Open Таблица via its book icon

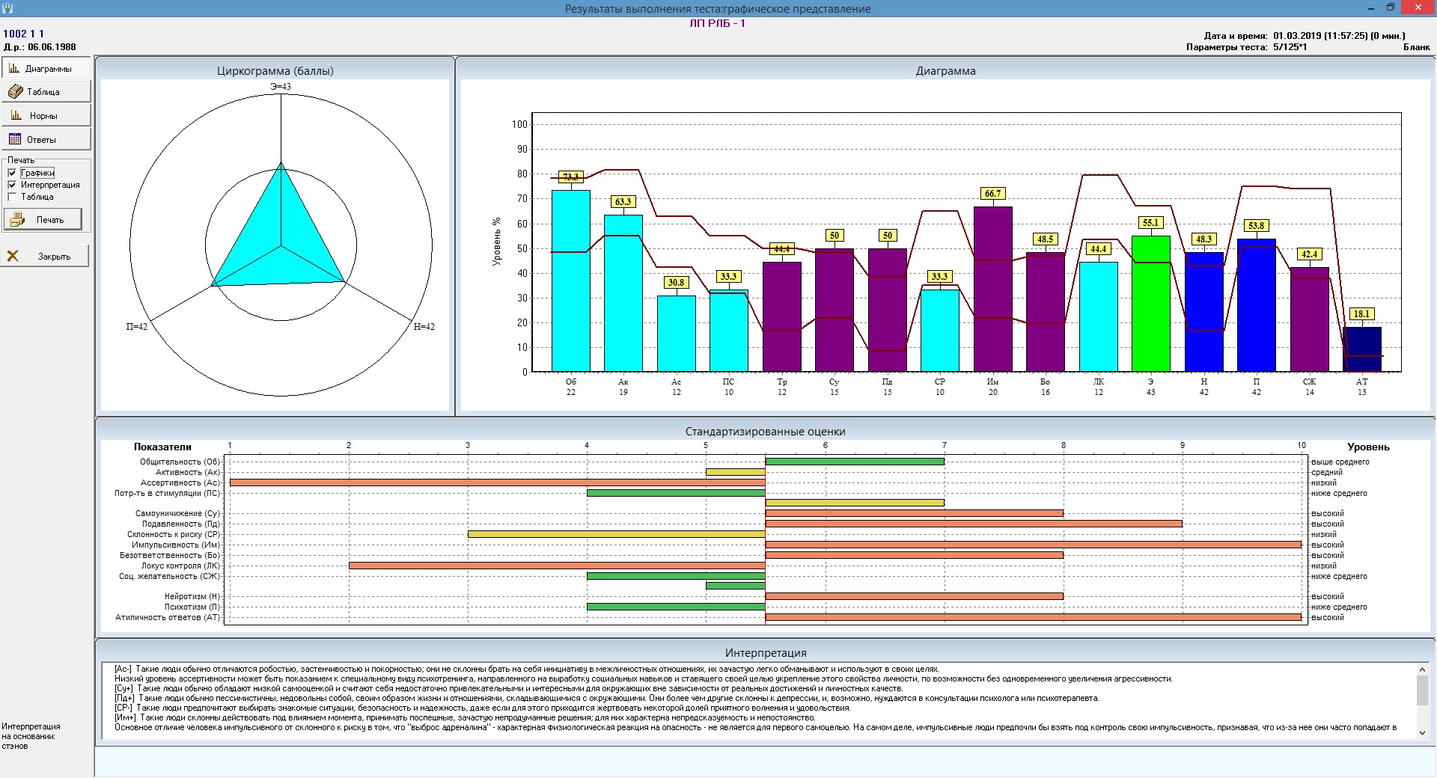pyautogui.click(x=15, y=91)
